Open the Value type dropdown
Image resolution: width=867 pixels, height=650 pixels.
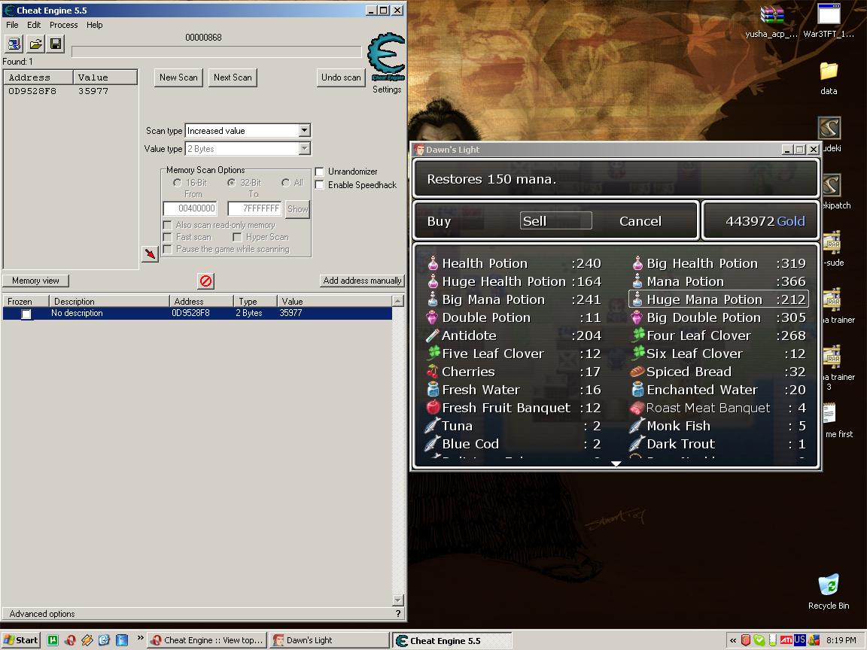[304, 149]
